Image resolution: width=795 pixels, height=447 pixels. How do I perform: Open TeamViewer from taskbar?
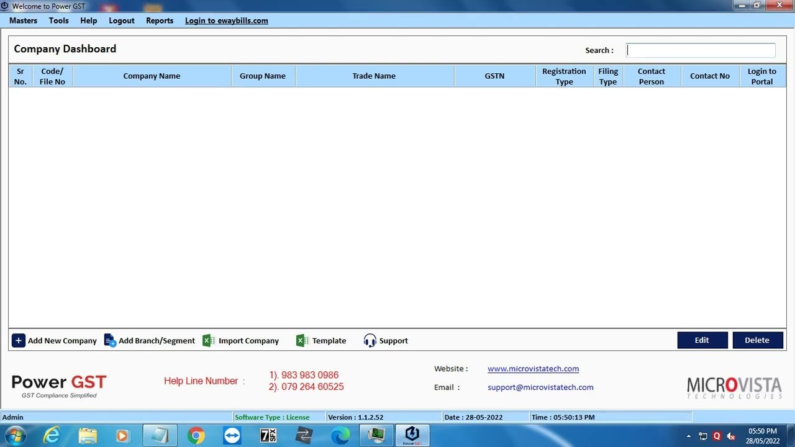tap(232, 436)
